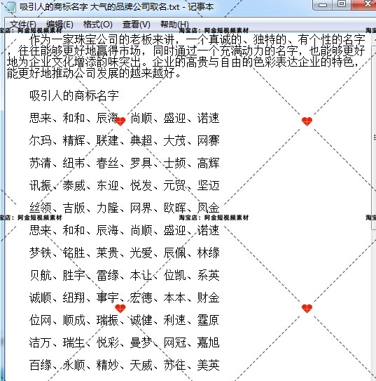Click the word 联建
Screen dimensions: 376x381
(x=107, y=140)
